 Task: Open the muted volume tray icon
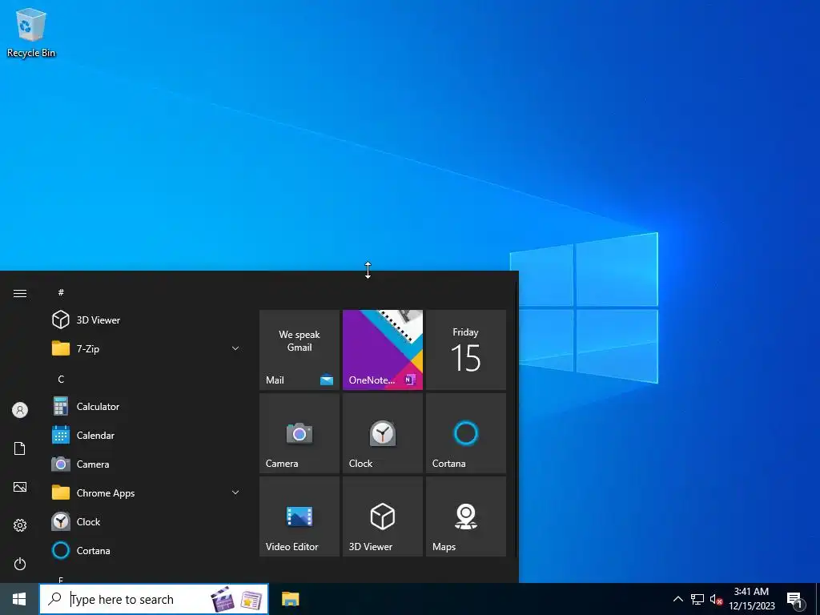716,599
